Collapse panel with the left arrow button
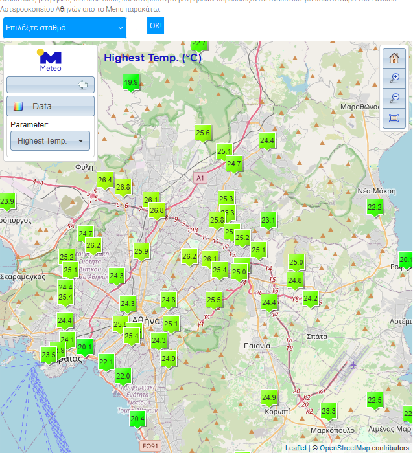The image size is (413, 453). [51, 85]
